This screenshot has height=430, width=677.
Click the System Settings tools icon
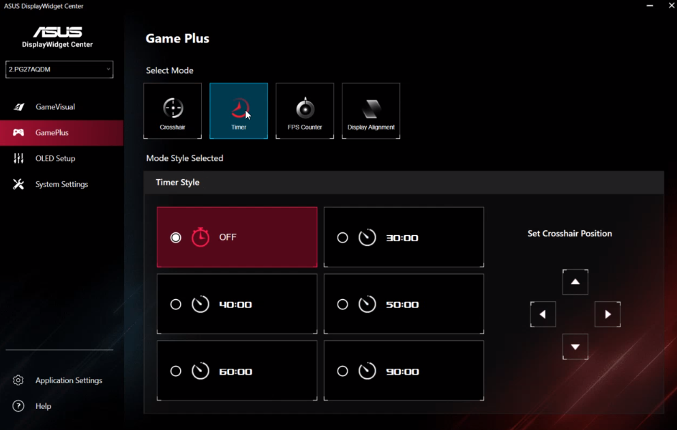pos(18,185)
